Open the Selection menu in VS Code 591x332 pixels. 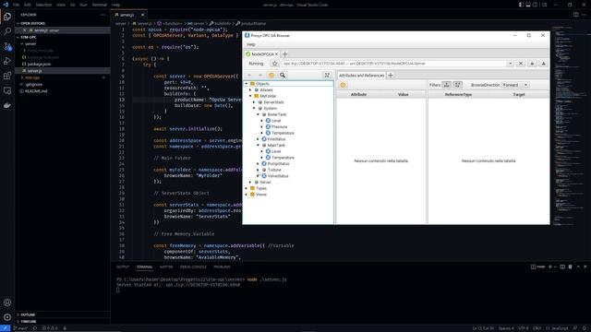43,5
